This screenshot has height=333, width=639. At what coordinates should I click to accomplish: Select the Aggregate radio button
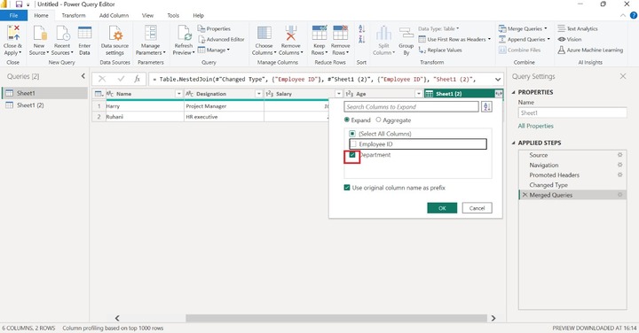(379, 120)
